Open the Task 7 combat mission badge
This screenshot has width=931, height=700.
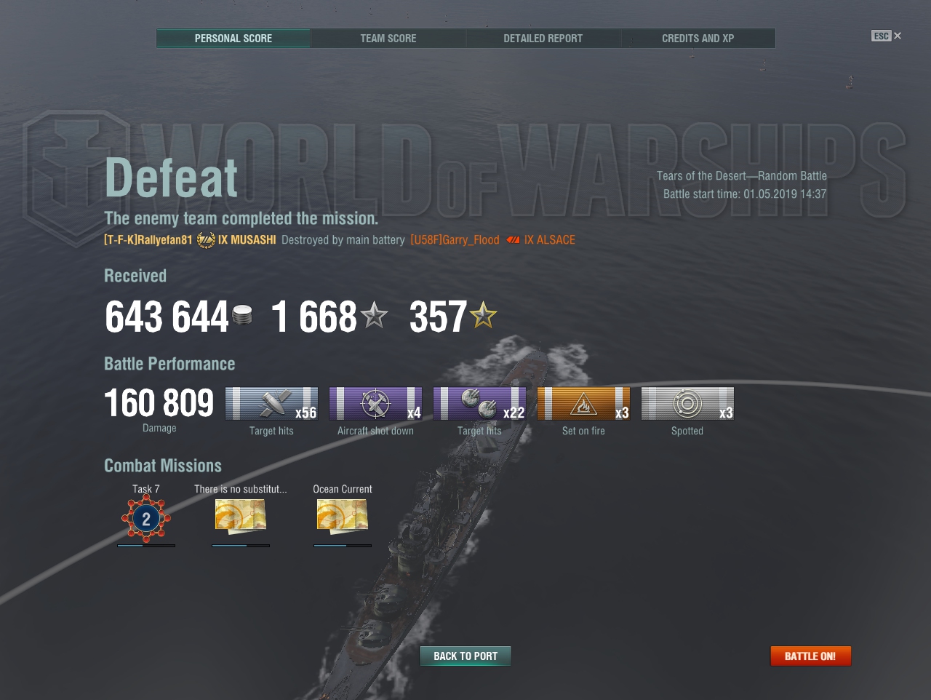(x=146, y=519)
